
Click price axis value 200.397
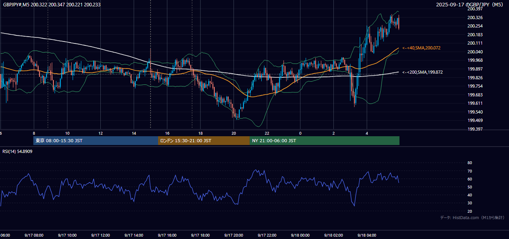[474, 9]
